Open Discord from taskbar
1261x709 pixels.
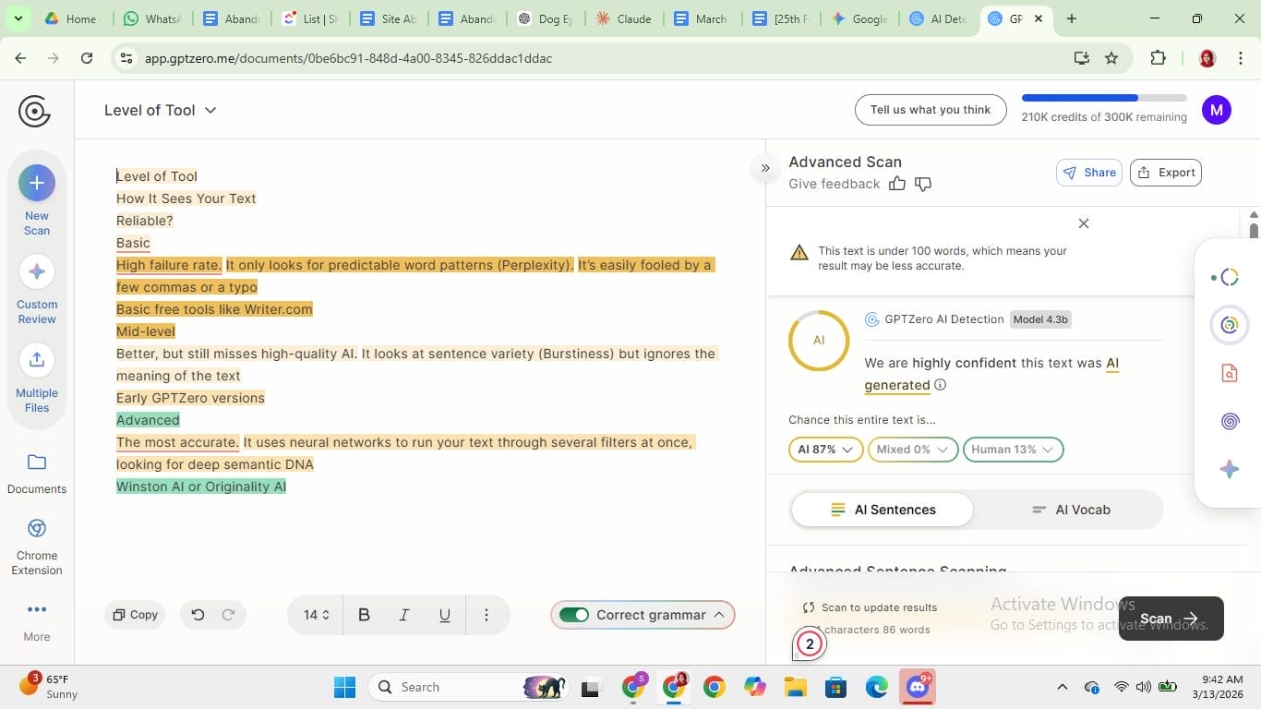coord(918,687)
